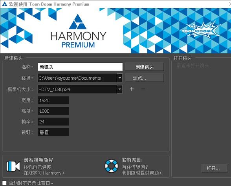Expand the 摄像机大小 resolution dropdown arrow
The width and height of the screenshot is (231, 186).
[x=120, y=89]
